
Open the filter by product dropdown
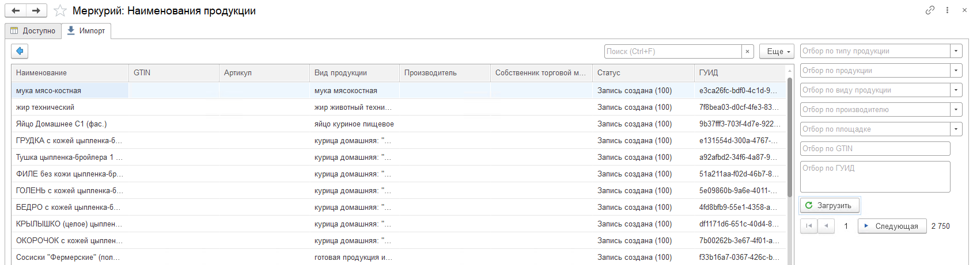tap(956, 71)
